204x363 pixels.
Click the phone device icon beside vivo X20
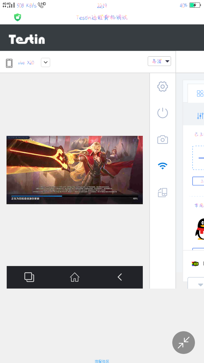9,63
